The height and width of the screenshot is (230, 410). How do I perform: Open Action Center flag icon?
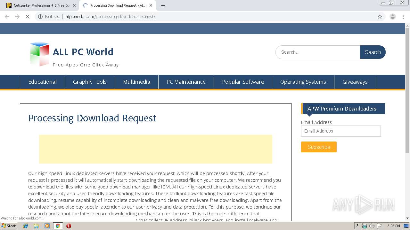coord(380,226)
